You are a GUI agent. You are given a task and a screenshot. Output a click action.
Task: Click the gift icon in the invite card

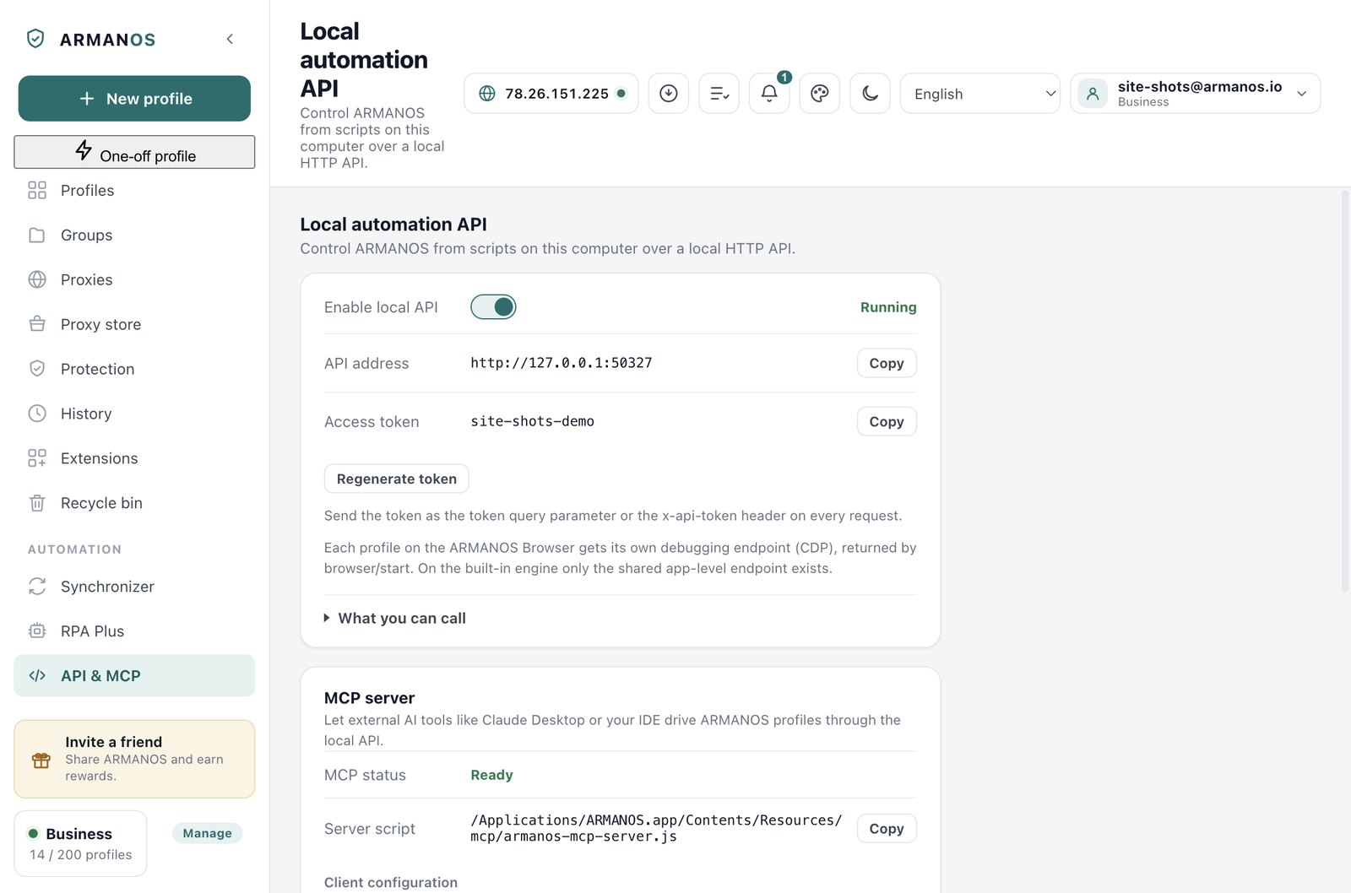[41, 760]
